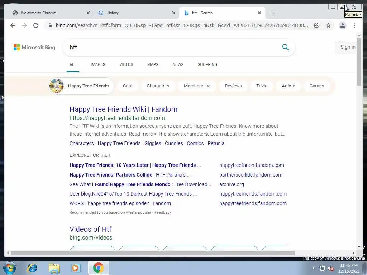Open Sea What I Found Mondo link
Viewport: 367px width, 275px height.
click(x=141, y=184)
